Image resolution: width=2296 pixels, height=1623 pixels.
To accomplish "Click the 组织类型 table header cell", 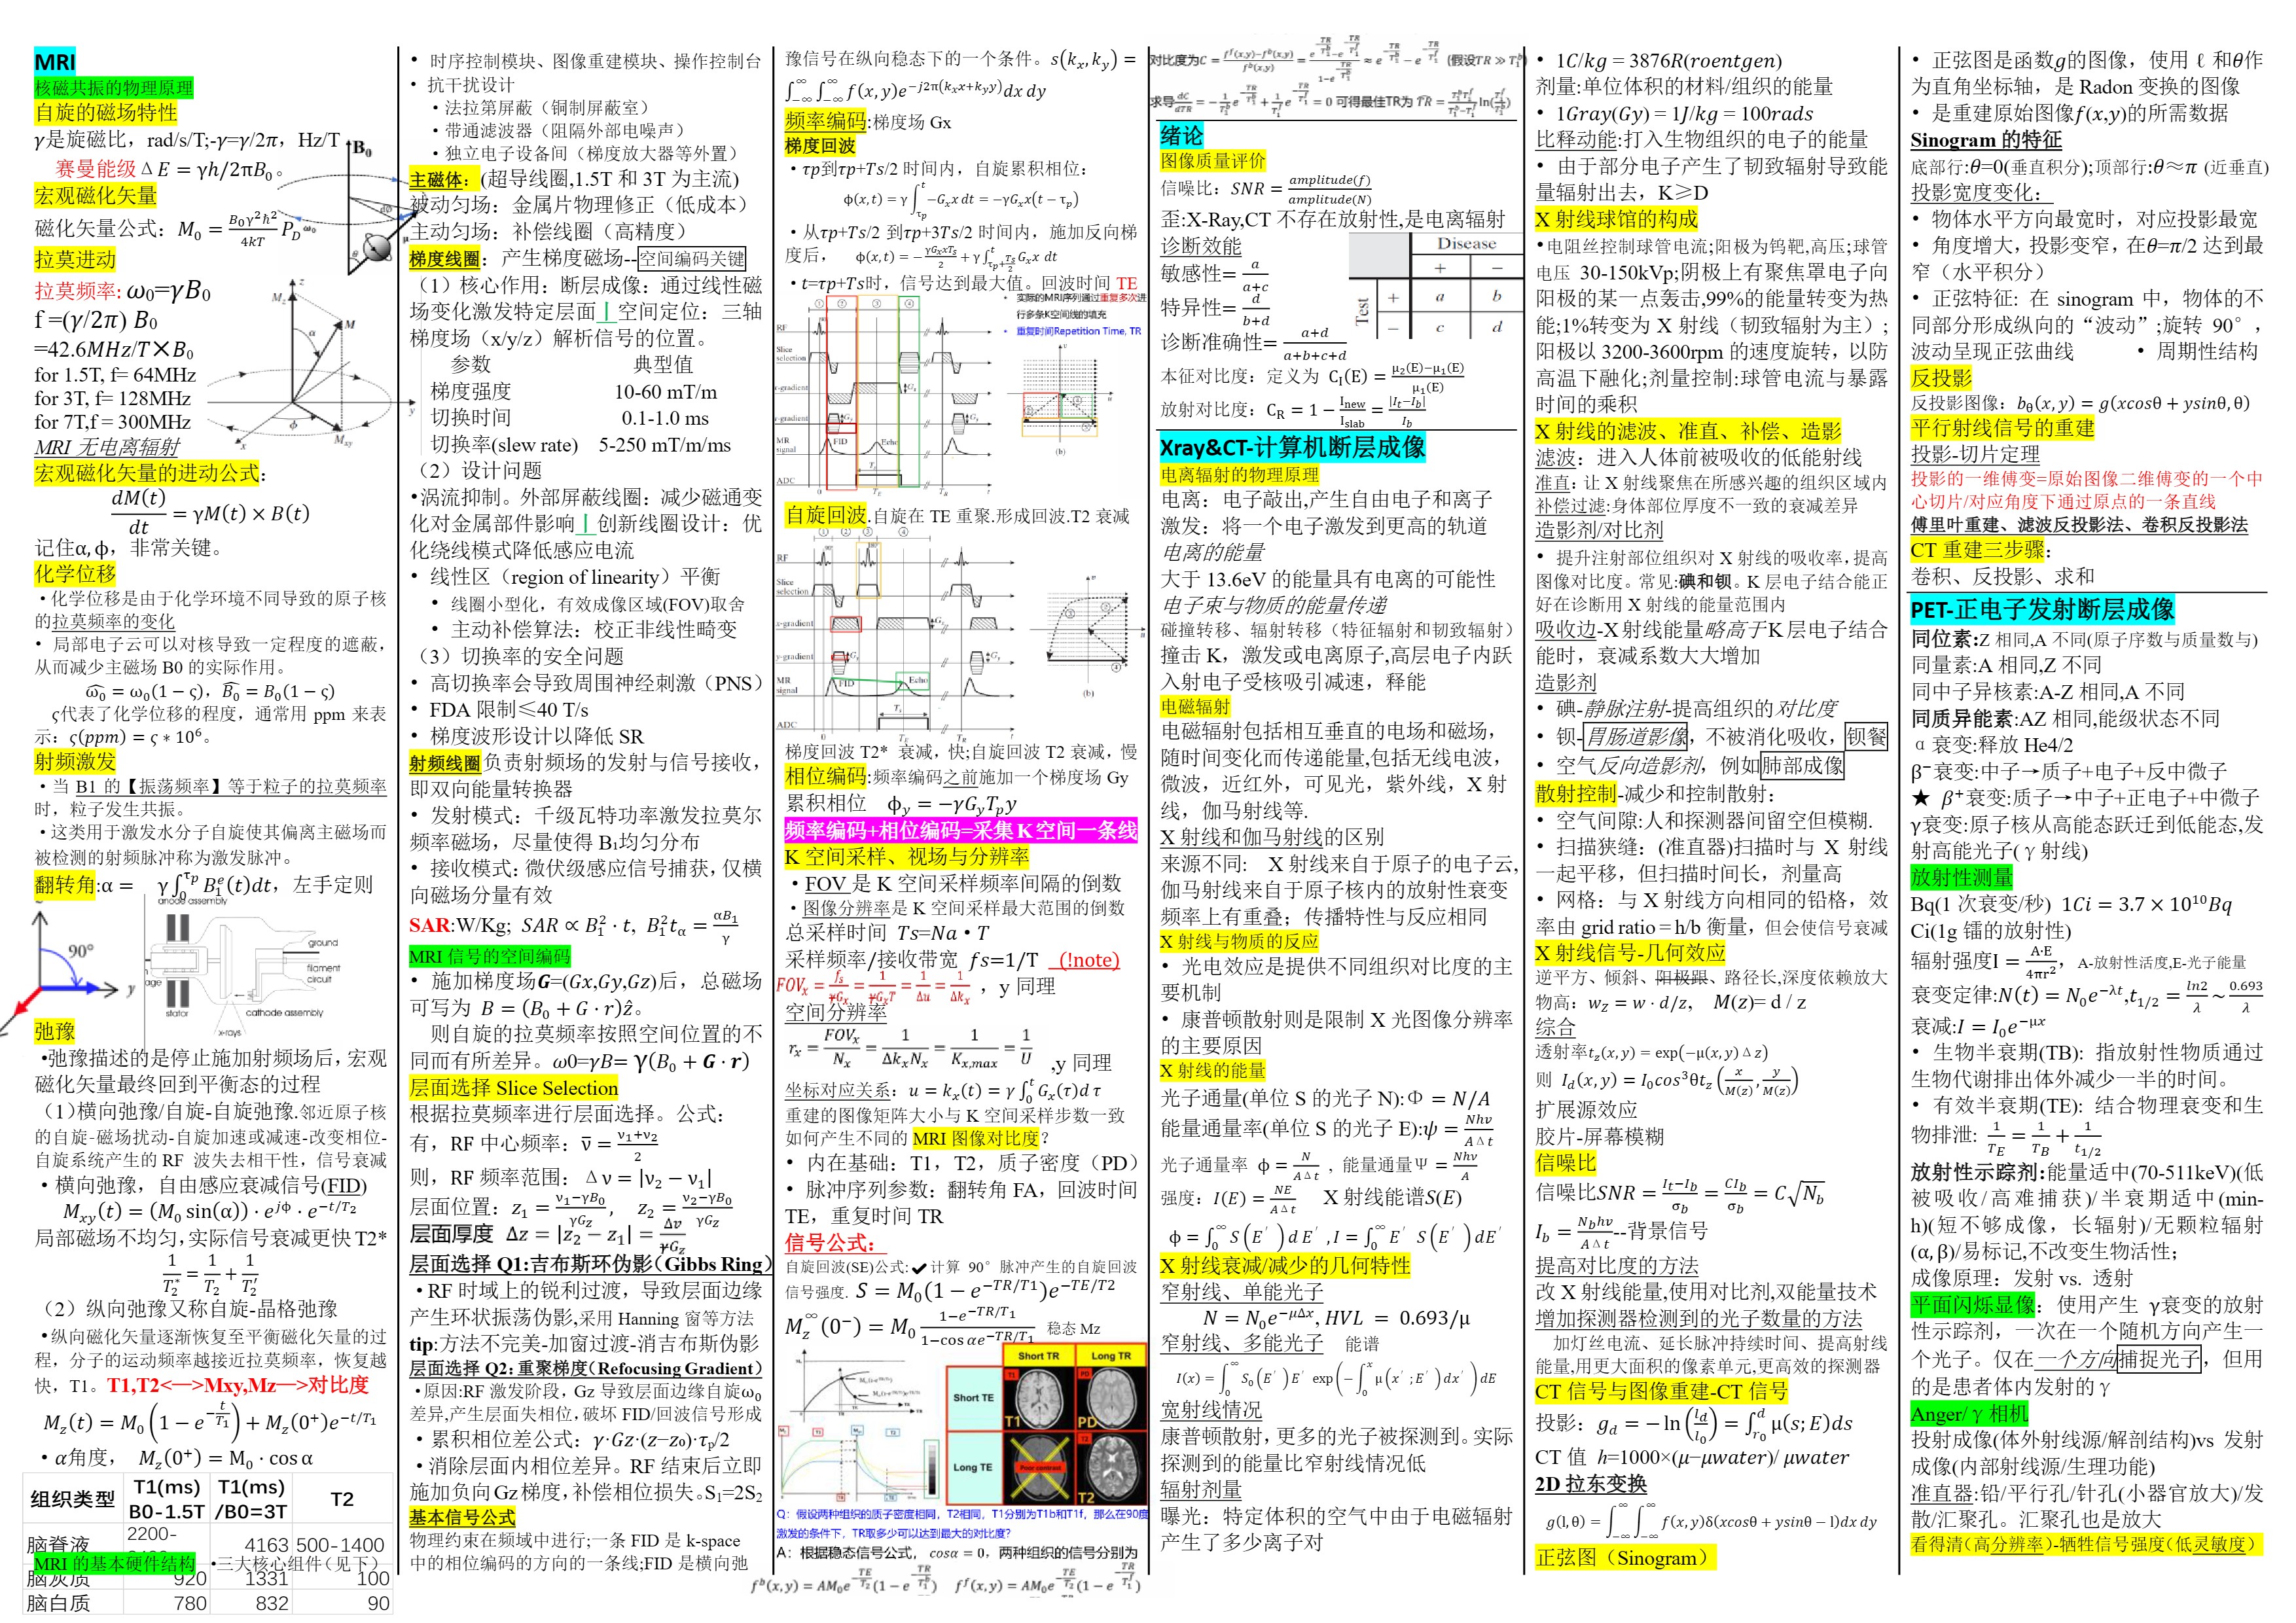I will [x=72, y=1498].
